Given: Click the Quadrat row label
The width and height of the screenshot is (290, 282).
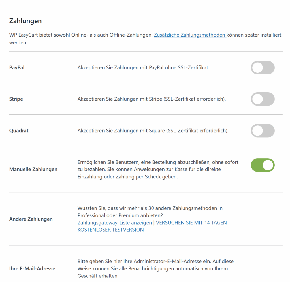Looking at the screenshot, I should point(19,131).
